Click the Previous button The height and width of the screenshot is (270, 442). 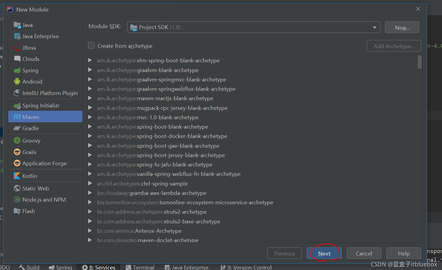coord(284,253)
